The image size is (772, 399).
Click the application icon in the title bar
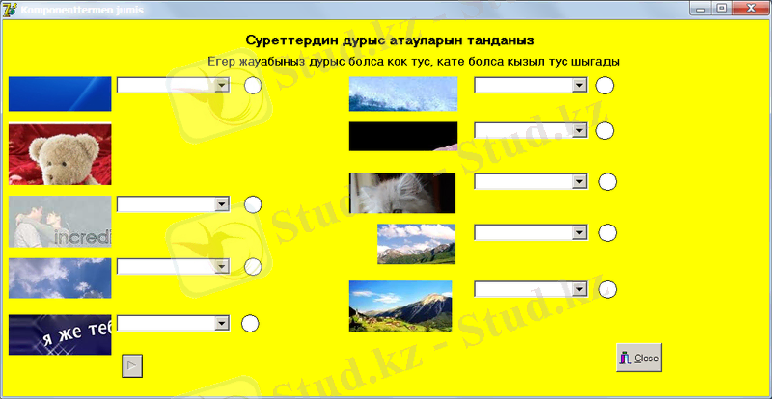[x=9, y=10]
